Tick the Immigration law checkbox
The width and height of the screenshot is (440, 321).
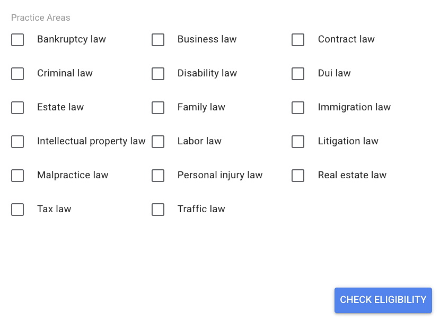(298, 108)
